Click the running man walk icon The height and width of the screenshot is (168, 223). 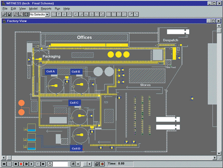click(x=74, y=164)
